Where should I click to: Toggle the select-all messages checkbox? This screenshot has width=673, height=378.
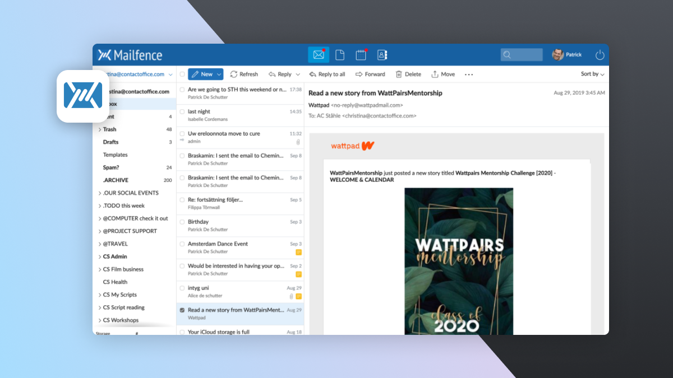tap(182, 74)
